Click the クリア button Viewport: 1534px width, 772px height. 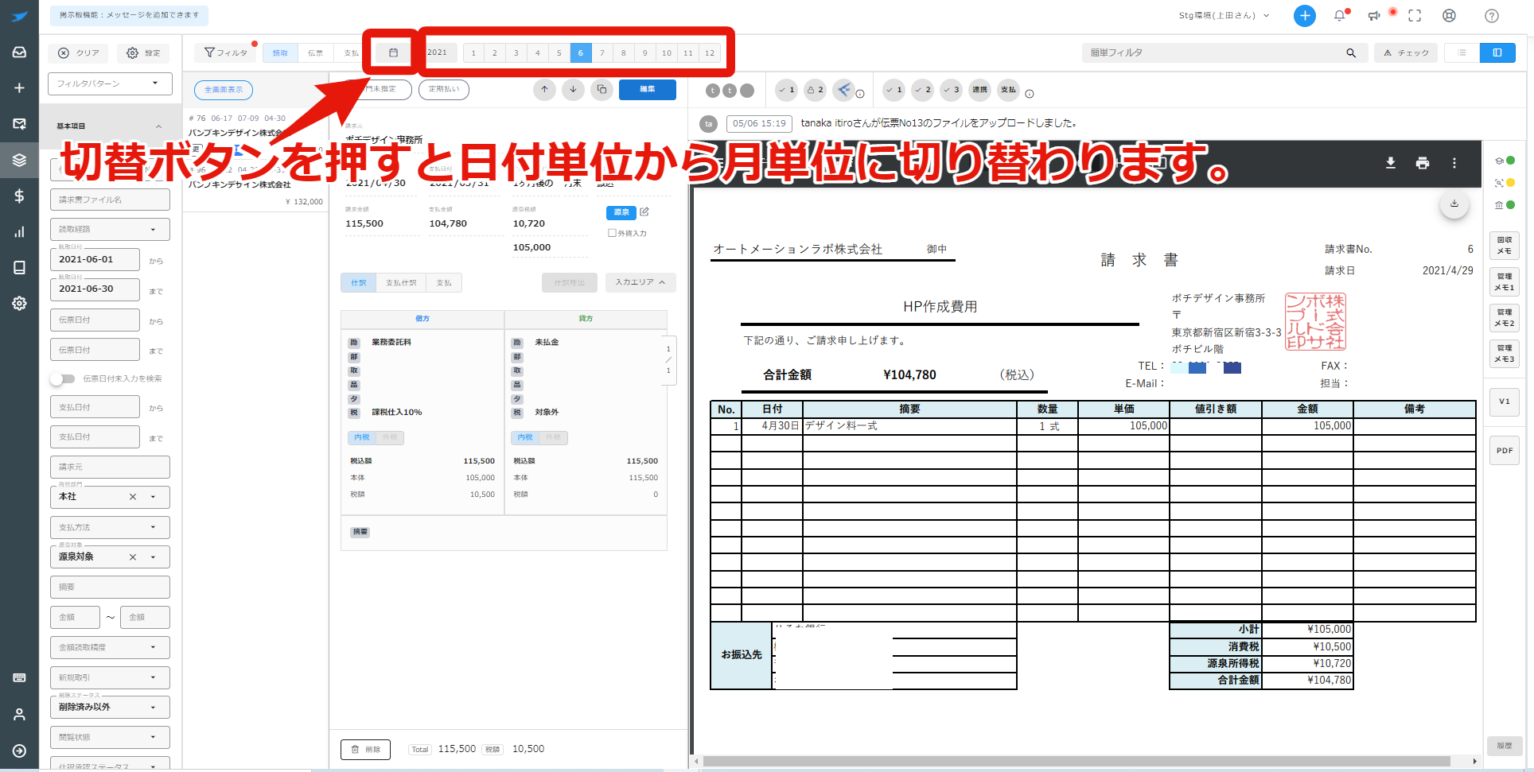click(79, 53)
